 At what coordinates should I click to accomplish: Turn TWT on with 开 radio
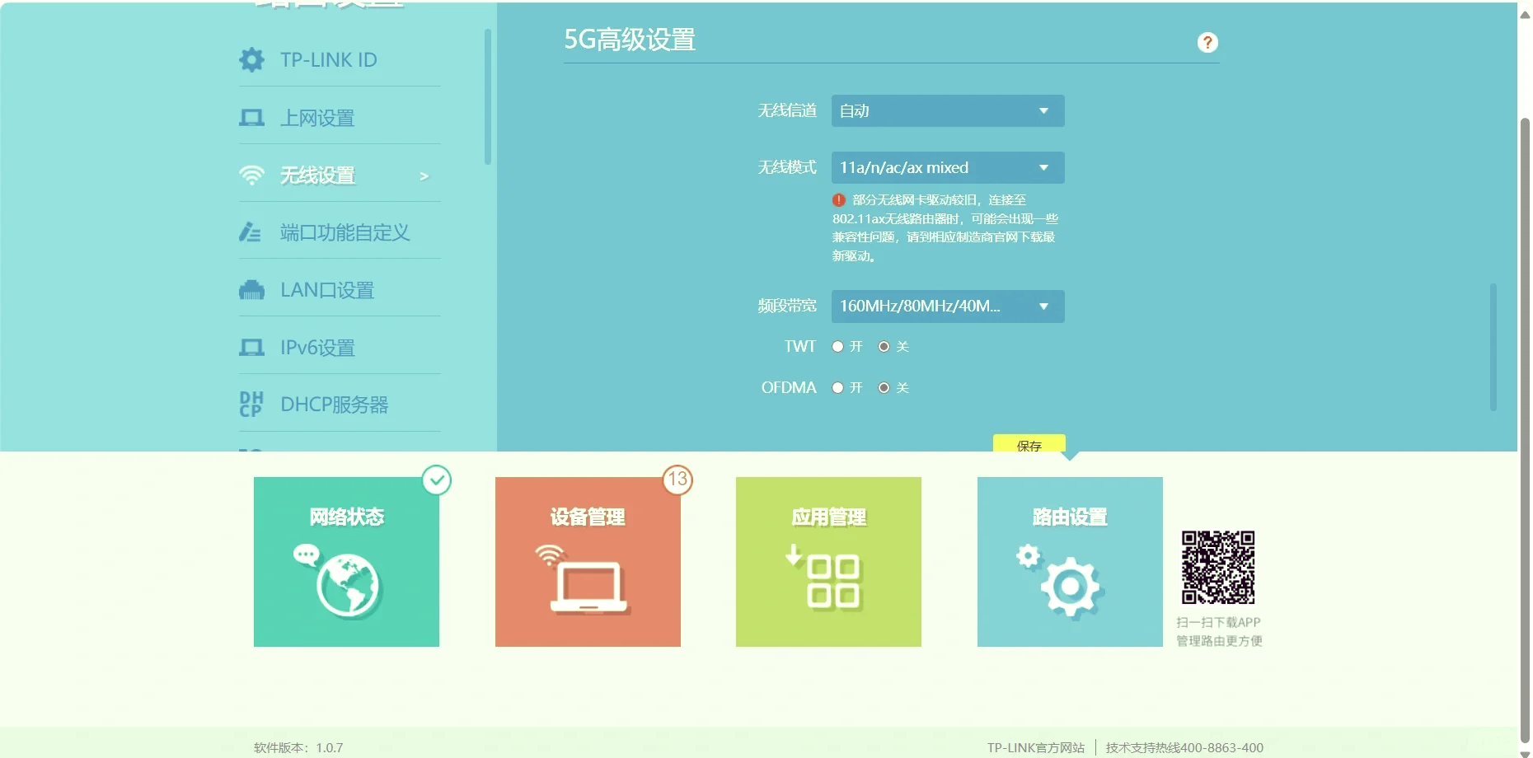[837, 346]
